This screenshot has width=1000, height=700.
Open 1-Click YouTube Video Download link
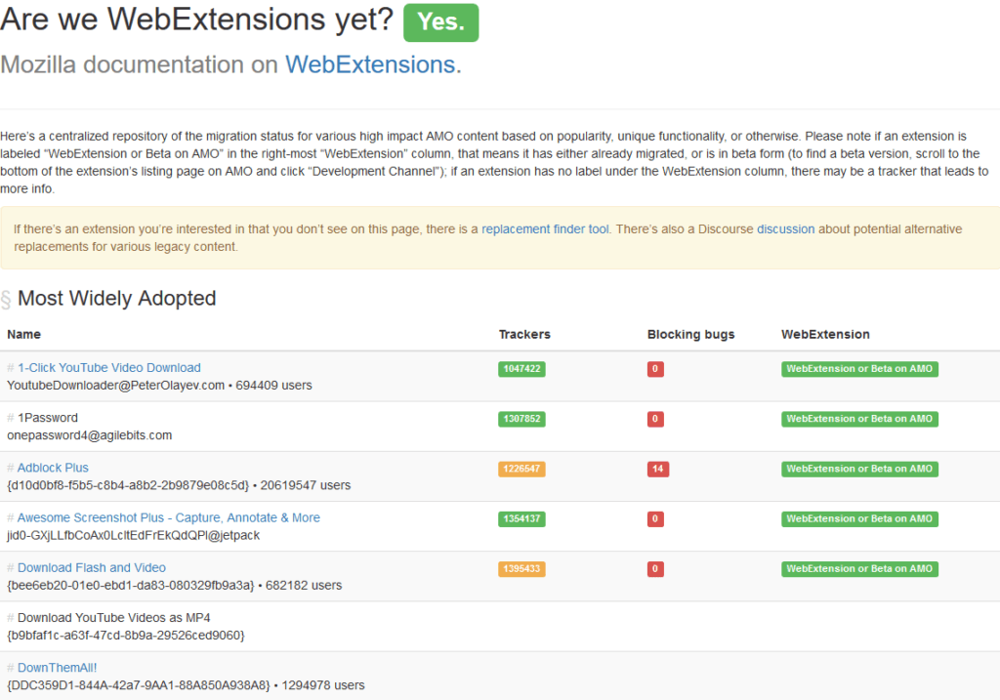(109, 368)
